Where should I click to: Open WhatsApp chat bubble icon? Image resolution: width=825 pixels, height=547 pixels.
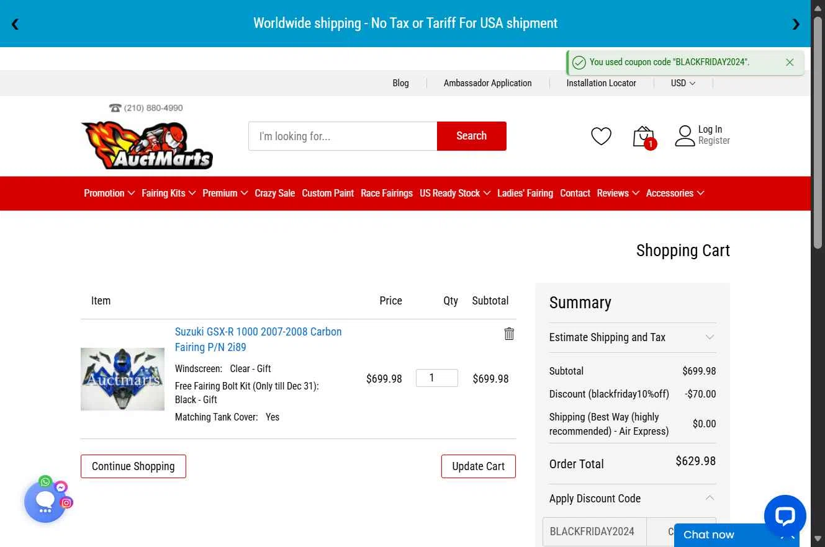45,481
